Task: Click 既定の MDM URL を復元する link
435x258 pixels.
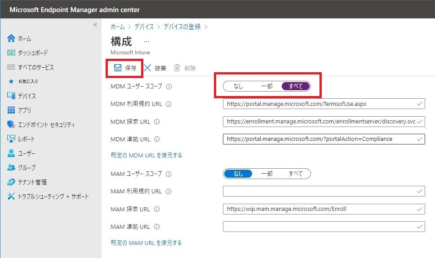Action: [146, 155]
